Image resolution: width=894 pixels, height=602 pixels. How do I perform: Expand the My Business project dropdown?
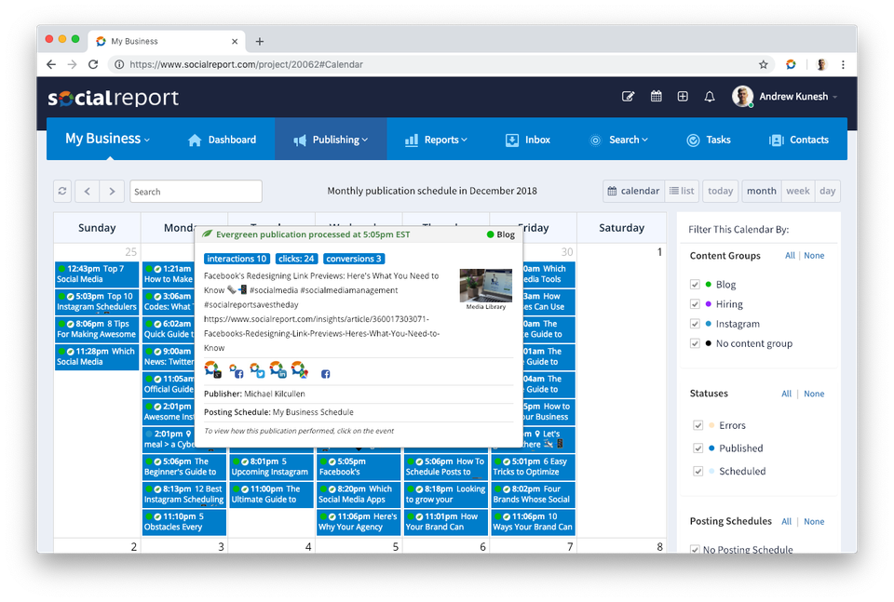(x=107, y=139)
